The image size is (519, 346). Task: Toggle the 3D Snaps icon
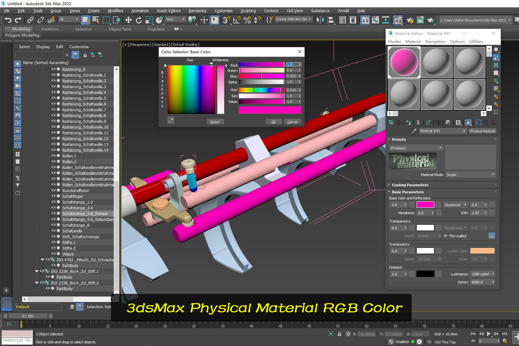227,19
